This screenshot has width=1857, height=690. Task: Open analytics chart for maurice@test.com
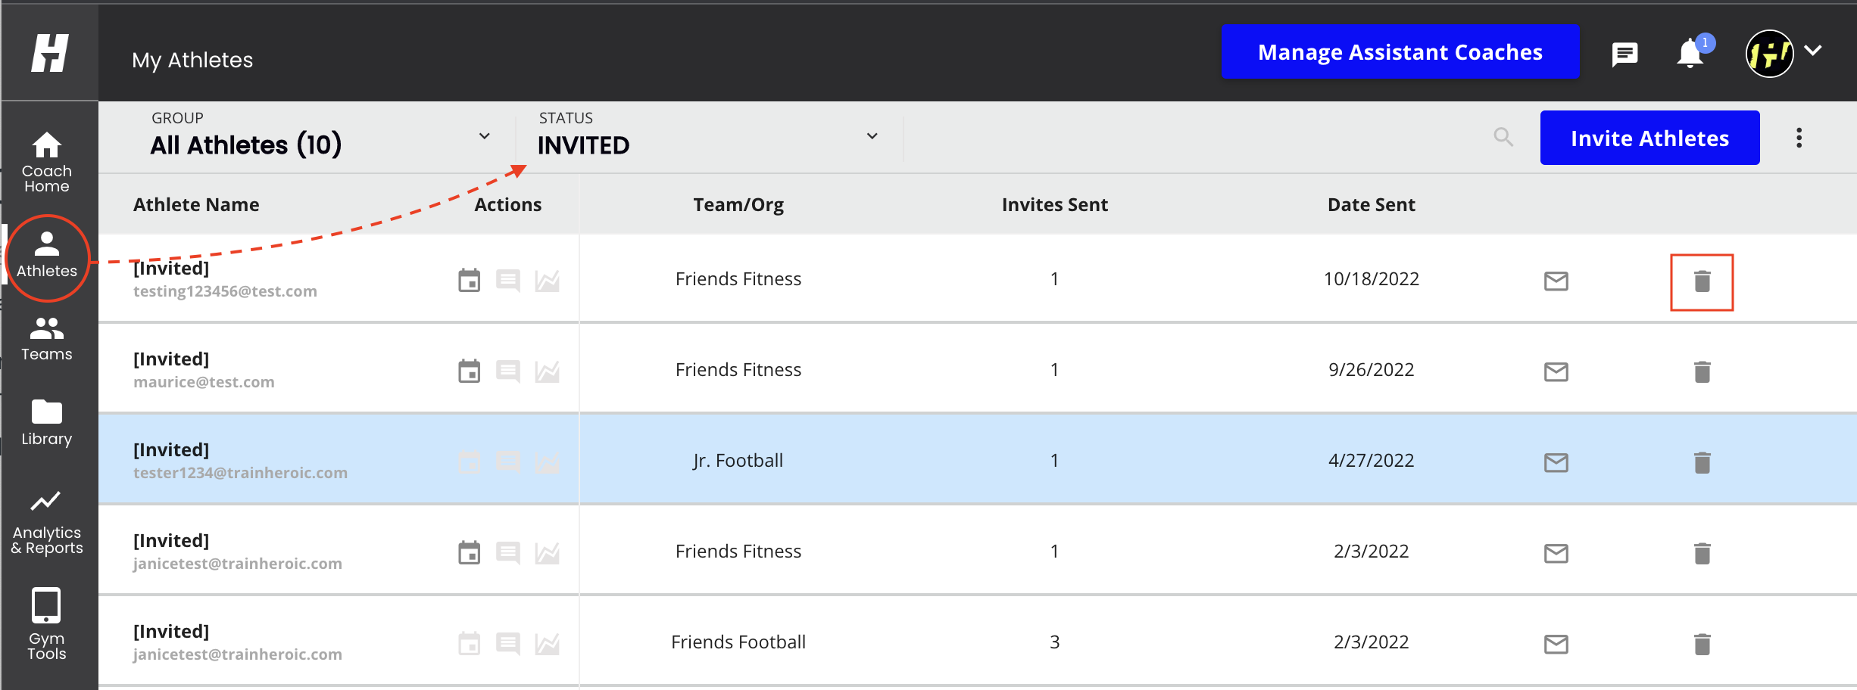coord(547,371)
